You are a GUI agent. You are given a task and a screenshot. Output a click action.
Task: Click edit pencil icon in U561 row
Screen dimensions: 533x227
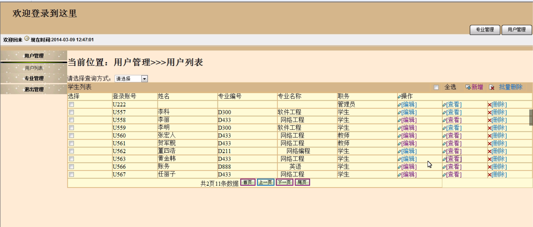pos(399,143)
